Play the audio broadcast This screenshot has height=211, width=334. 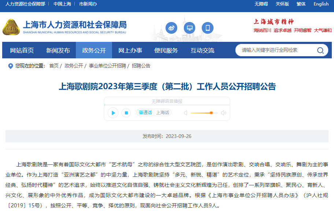113,113
